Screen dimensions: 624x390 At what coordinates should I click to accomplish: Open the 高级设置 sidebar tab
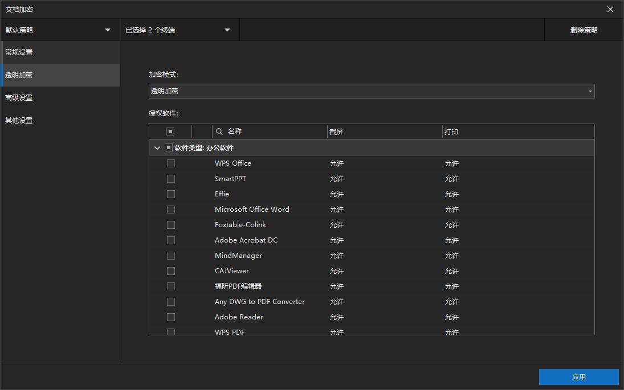point(60,98)
